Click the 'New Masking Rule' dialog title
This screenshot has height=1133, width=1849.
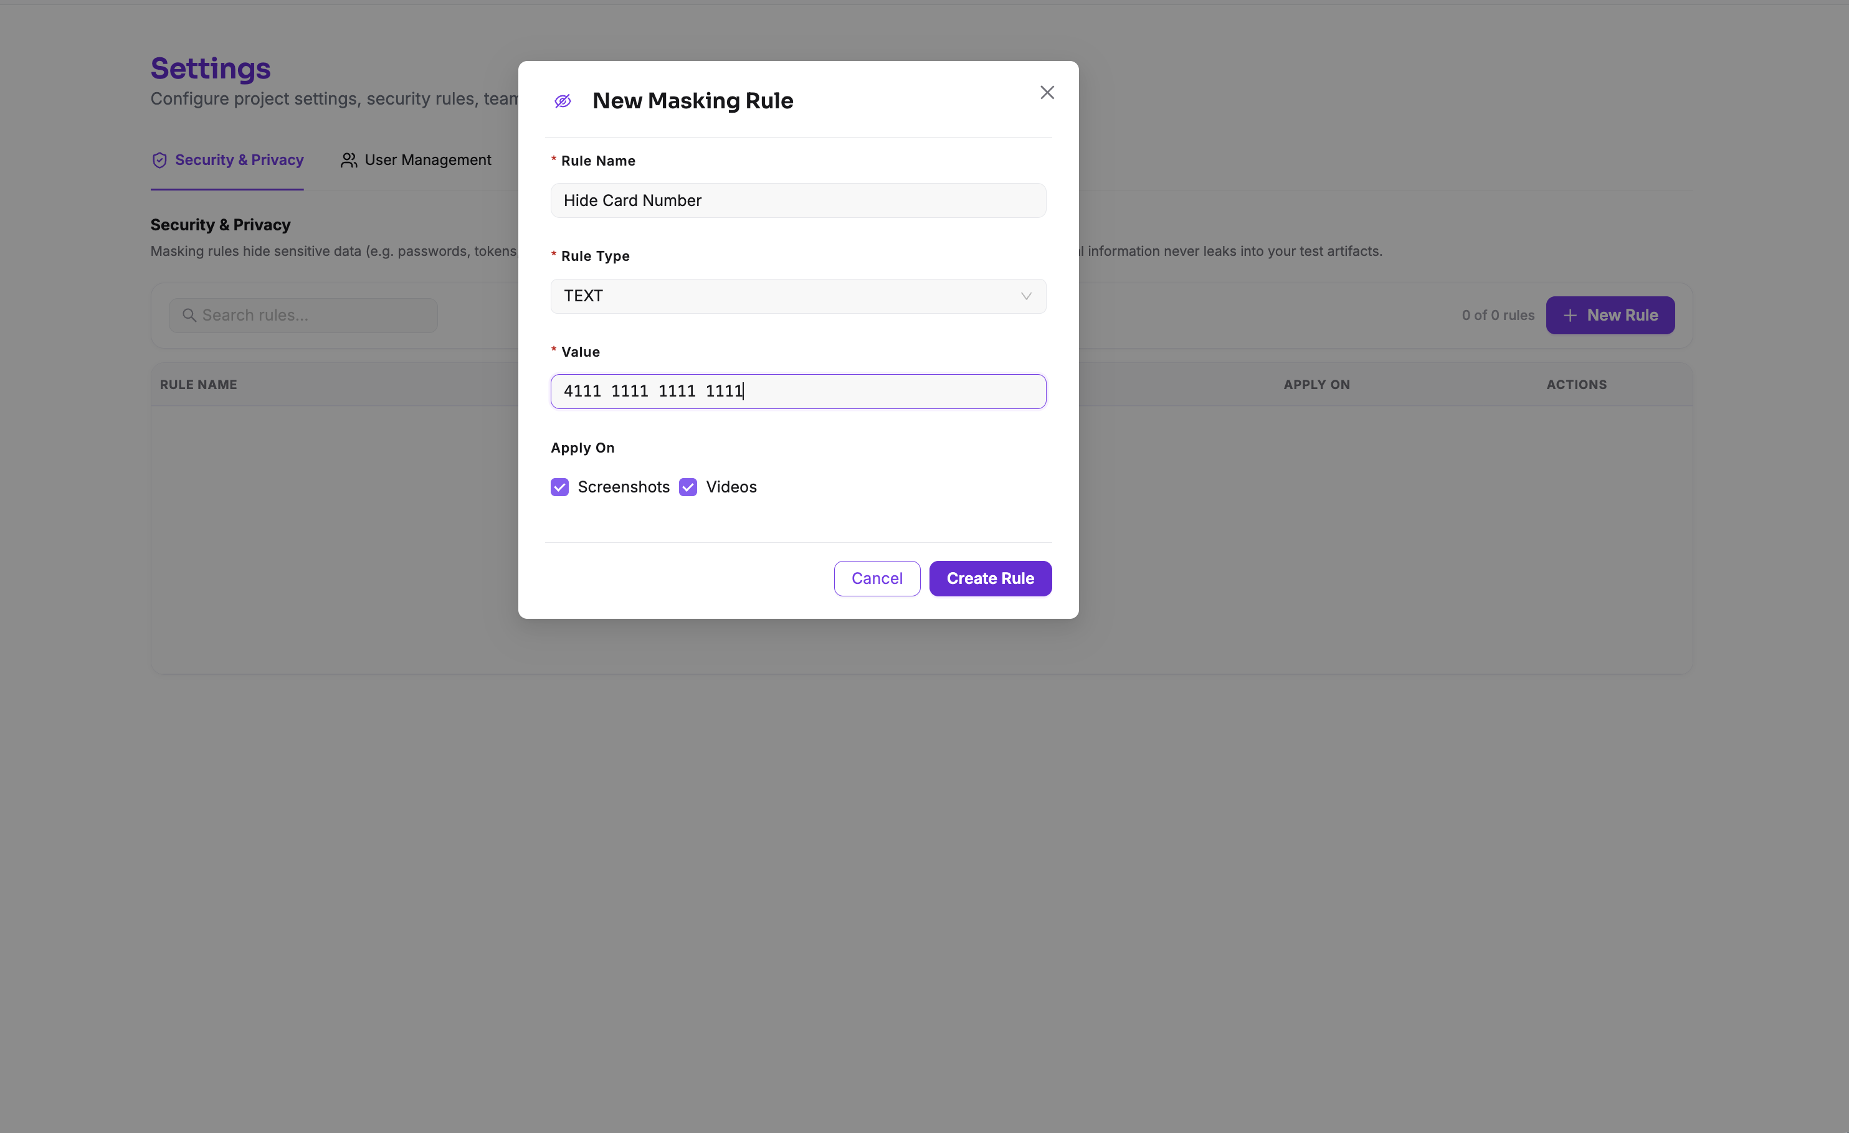click(693, 100)
